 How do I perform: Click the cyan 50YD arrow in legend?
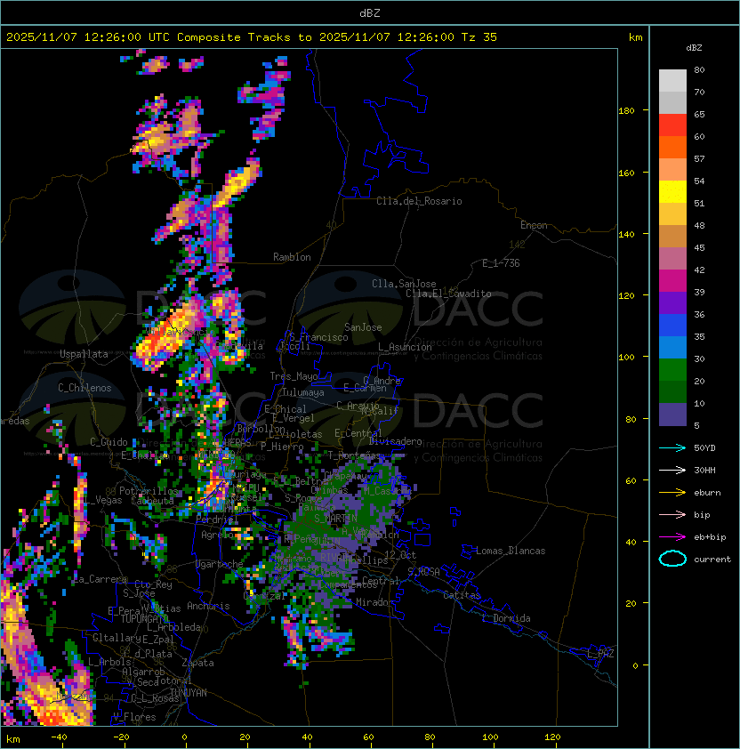(672, 447)
